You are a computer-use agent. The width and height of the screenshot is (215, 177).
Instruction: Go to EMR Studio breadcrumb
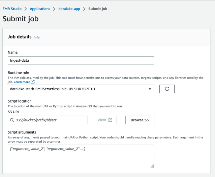click(12, 9)
